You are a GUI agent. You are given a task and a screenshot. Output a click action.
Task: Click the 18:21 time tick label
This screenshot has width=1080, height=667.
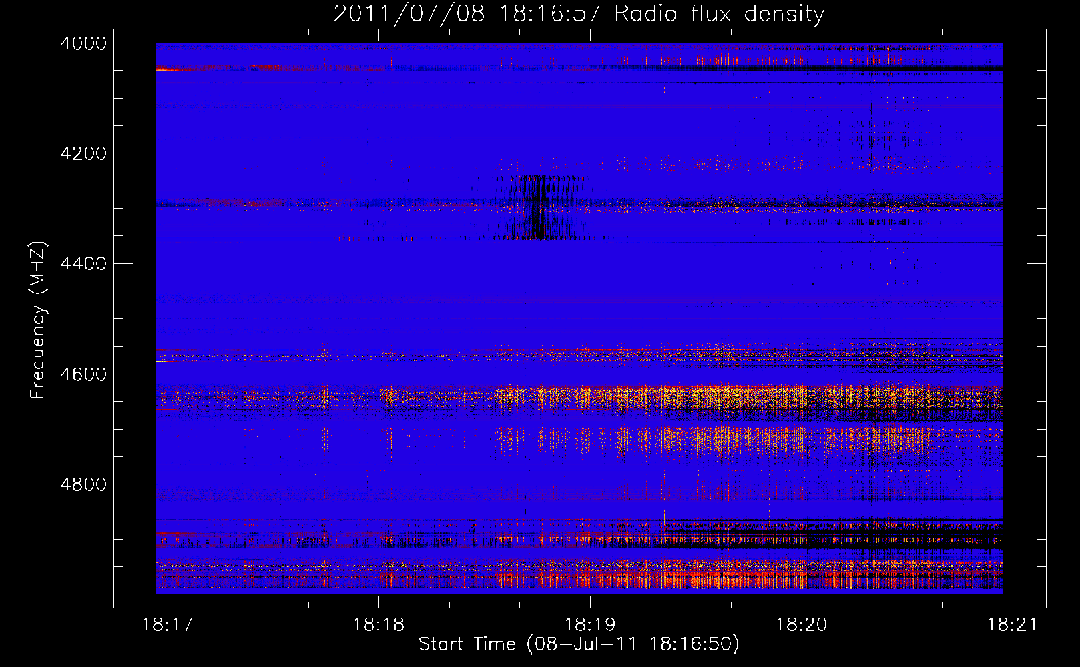coord(1013,624)
